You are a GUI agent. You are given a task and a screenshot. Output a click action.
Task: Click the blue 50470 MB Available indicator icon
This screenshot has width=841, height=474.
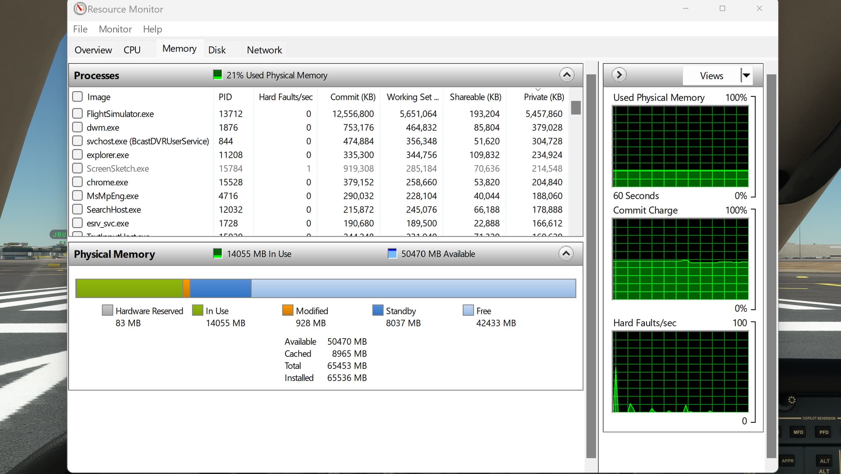click(x=392, y=253)
